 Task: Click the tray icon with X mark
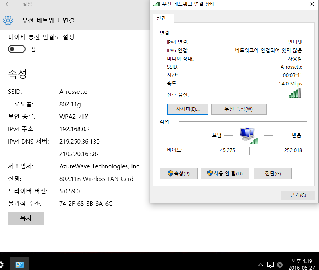tap(280, 264)
